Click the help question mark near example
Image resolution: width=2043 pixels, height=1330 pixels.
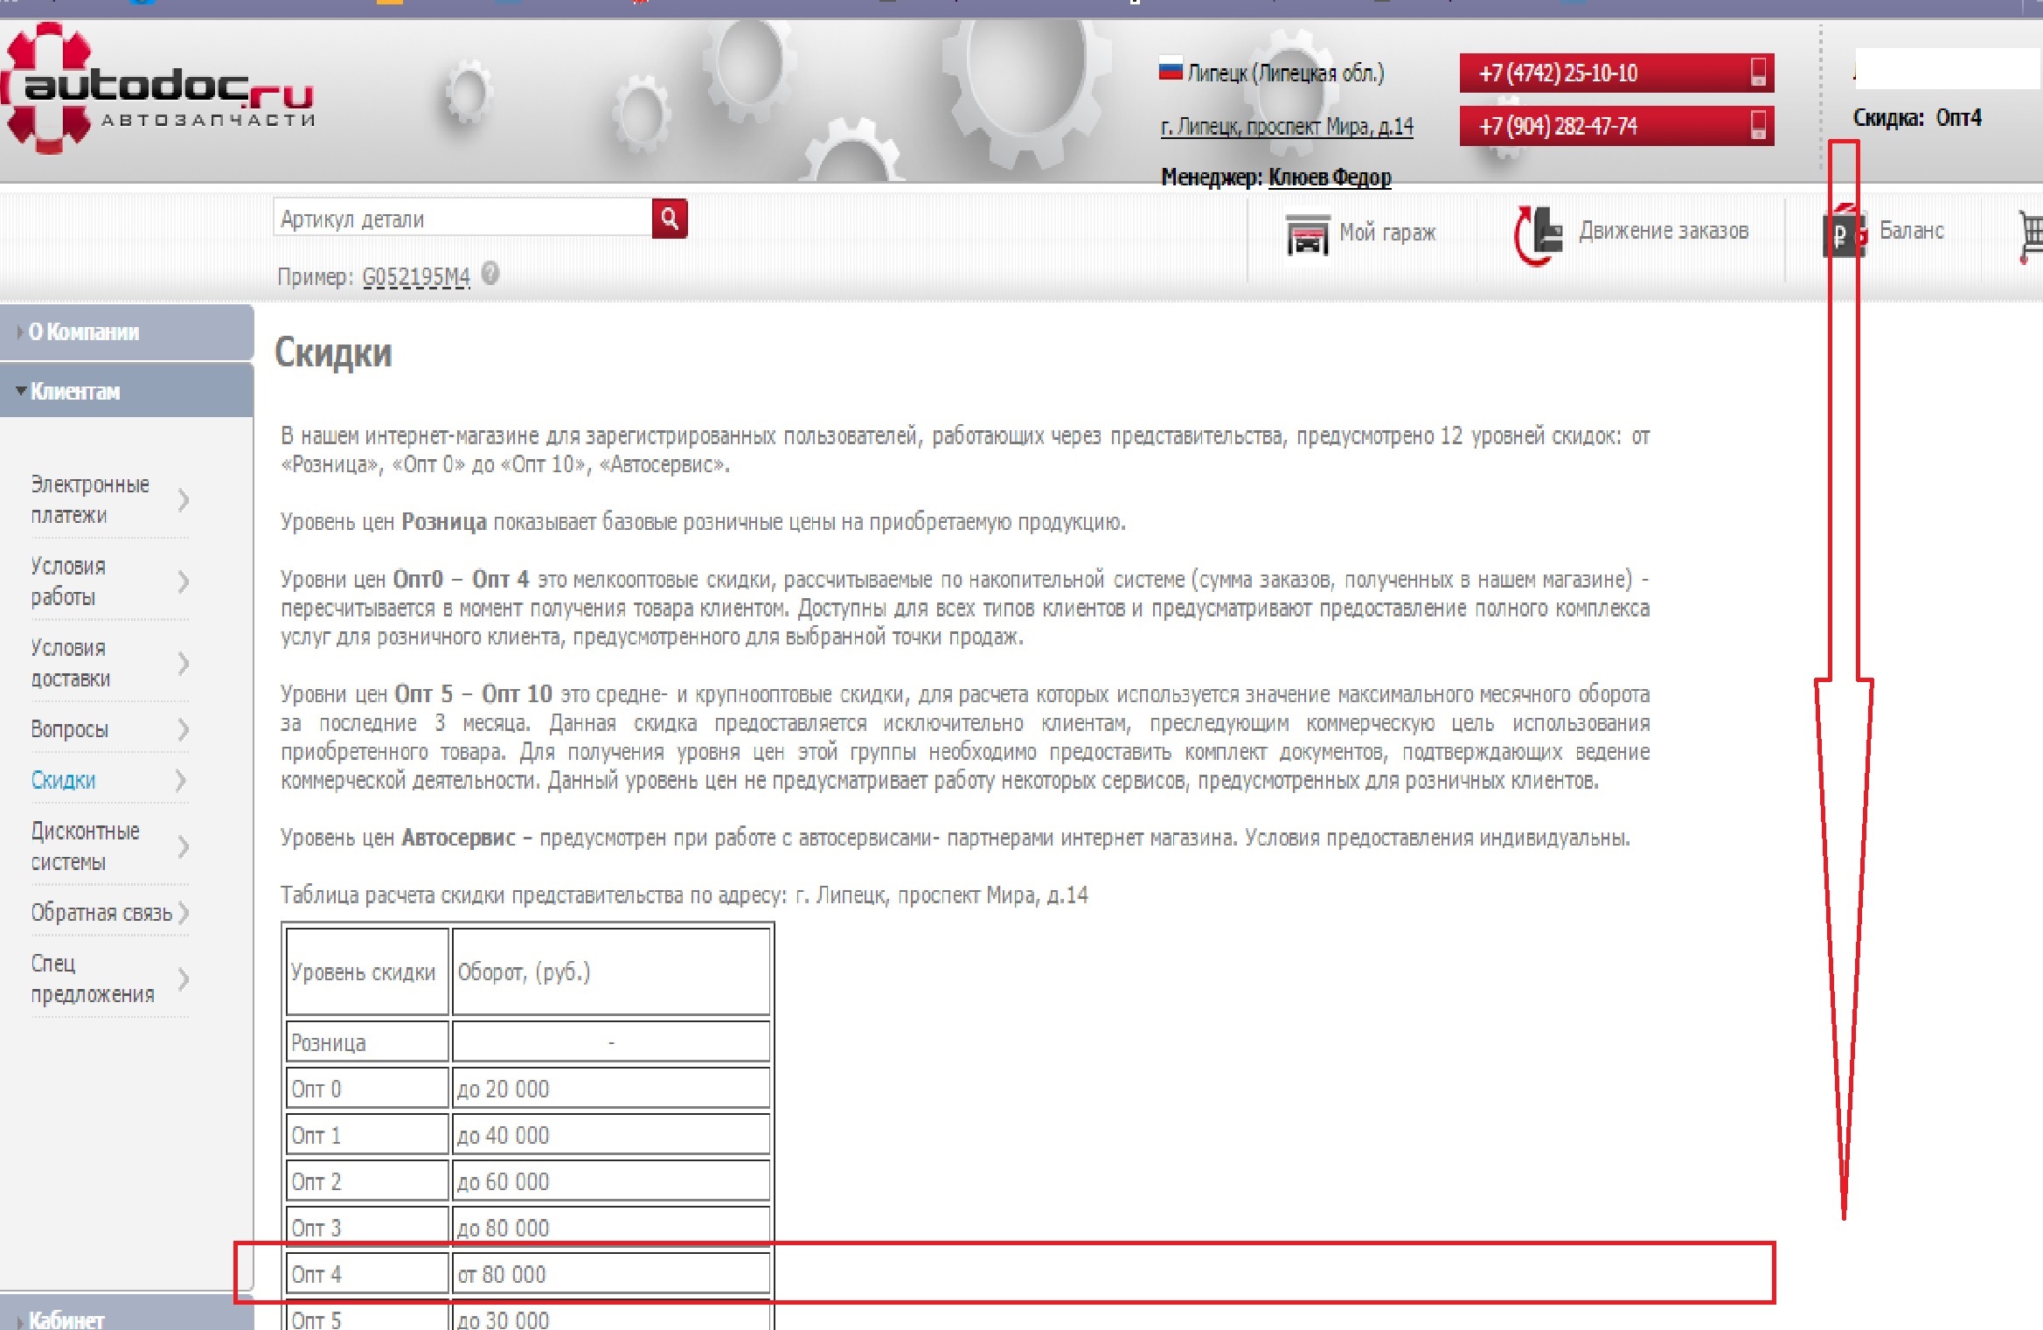pos(490,274)
